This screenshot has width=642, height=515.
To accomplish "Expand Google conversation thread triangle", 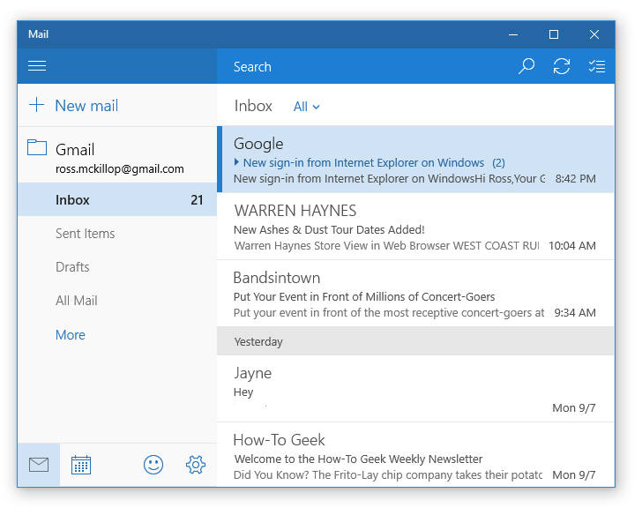I will [236, 162].
